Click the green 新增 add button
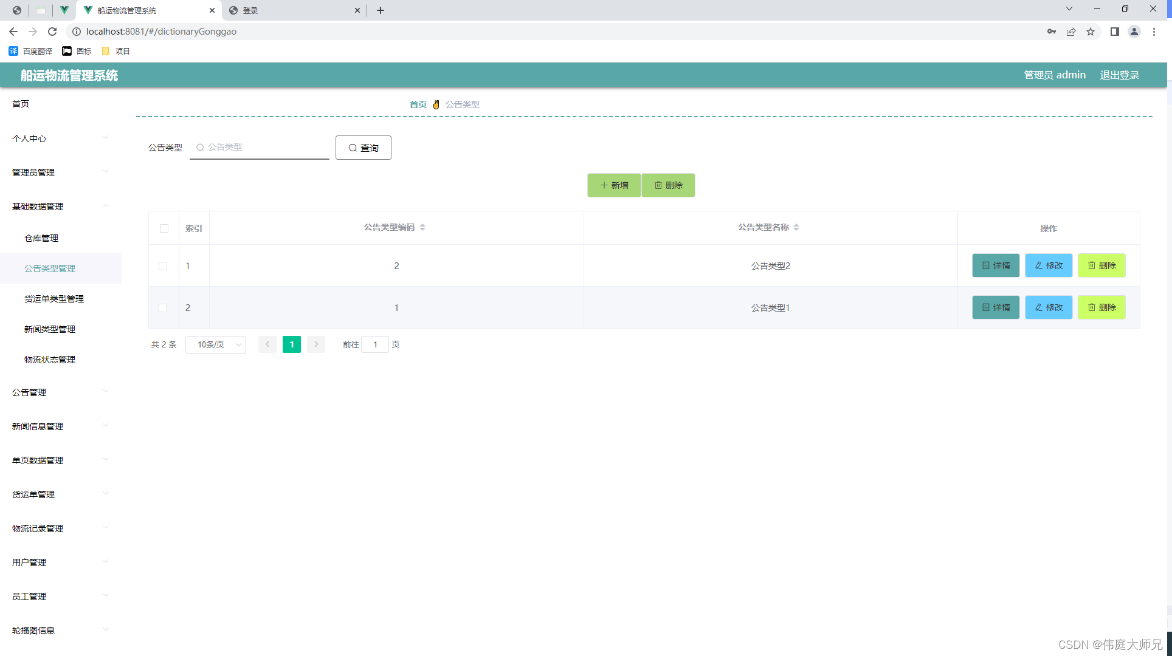The width and height of the screenshot is (1172, 656). click(x=614, y=185)
